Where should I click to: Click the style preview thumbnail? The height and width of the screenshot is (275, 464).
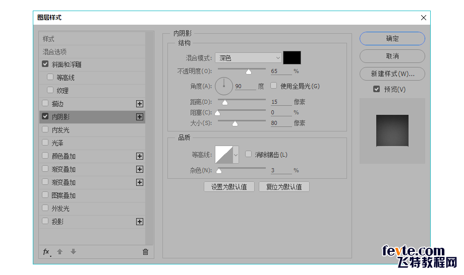(x=392, y=131)
